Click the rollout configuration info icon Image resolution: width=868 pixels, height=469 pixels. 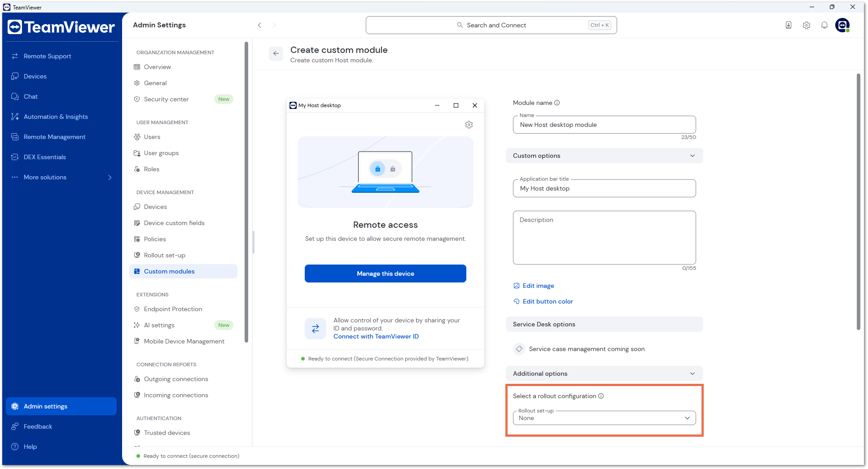(x=601, y=396)
